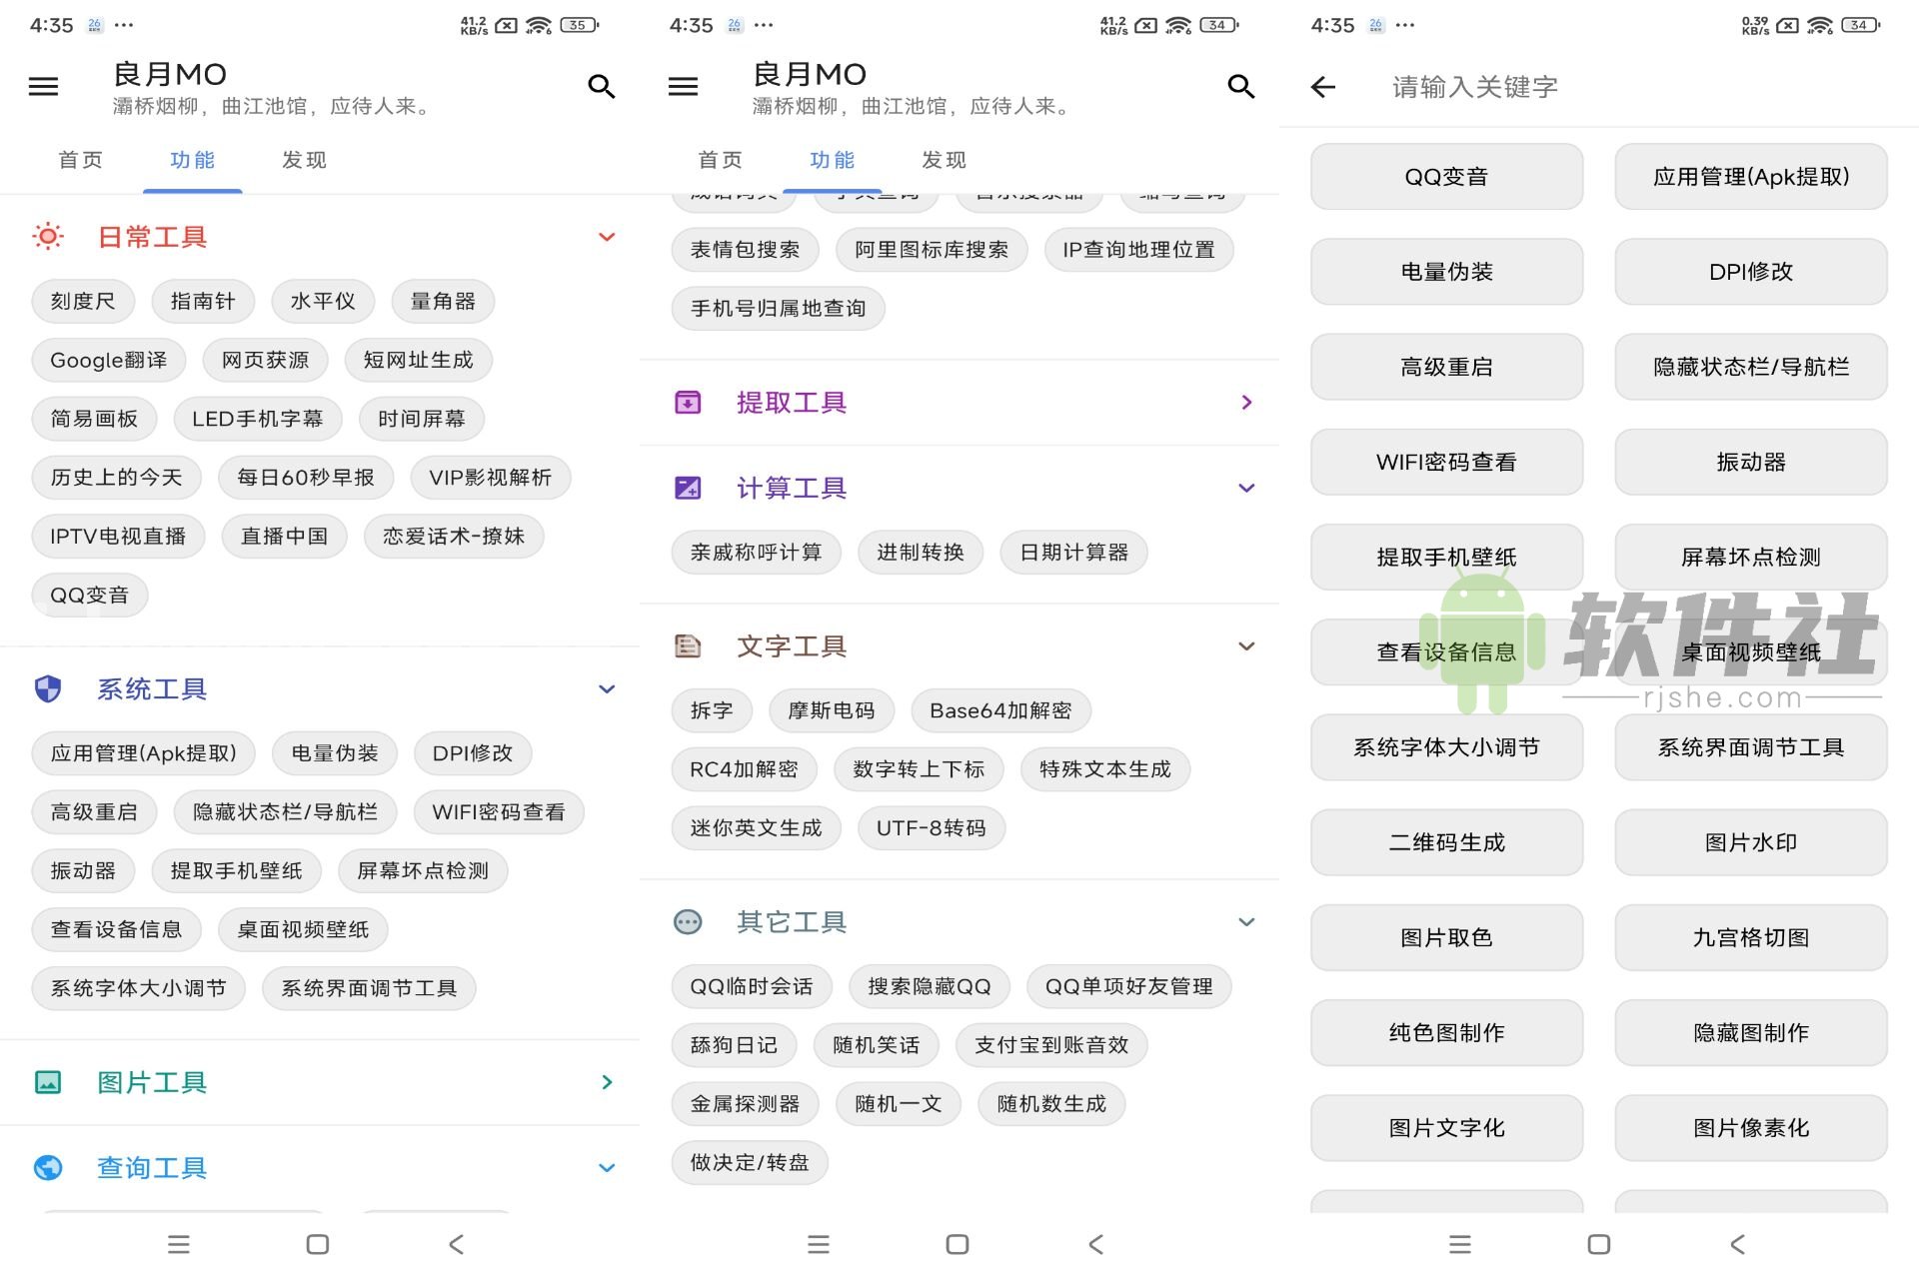Expand the 提取工具 section arrow
This screenshot has width=1919, height=1279.
click(x=1245, y=402)
